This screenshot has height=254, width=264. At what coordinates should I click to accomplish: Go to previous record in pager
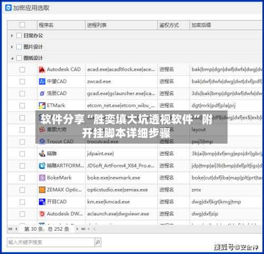click(16, 229)
